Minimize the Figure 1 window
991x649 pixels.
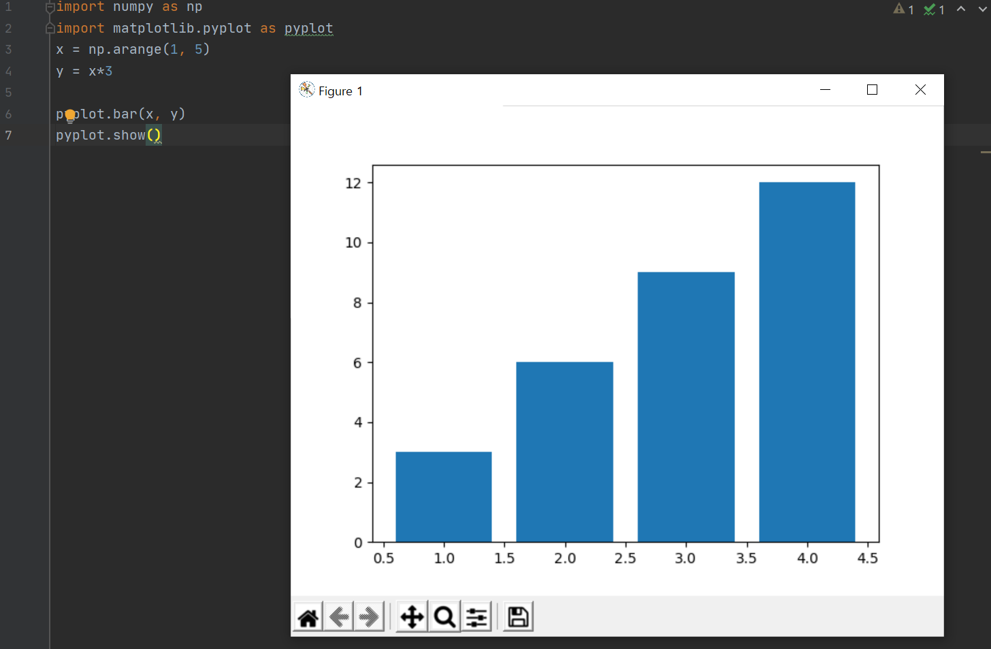(x=825, y=90)
